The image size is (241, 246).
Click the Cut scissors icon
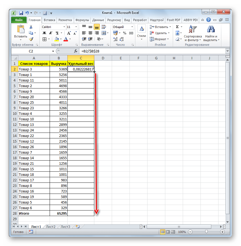tap(31, 27)
